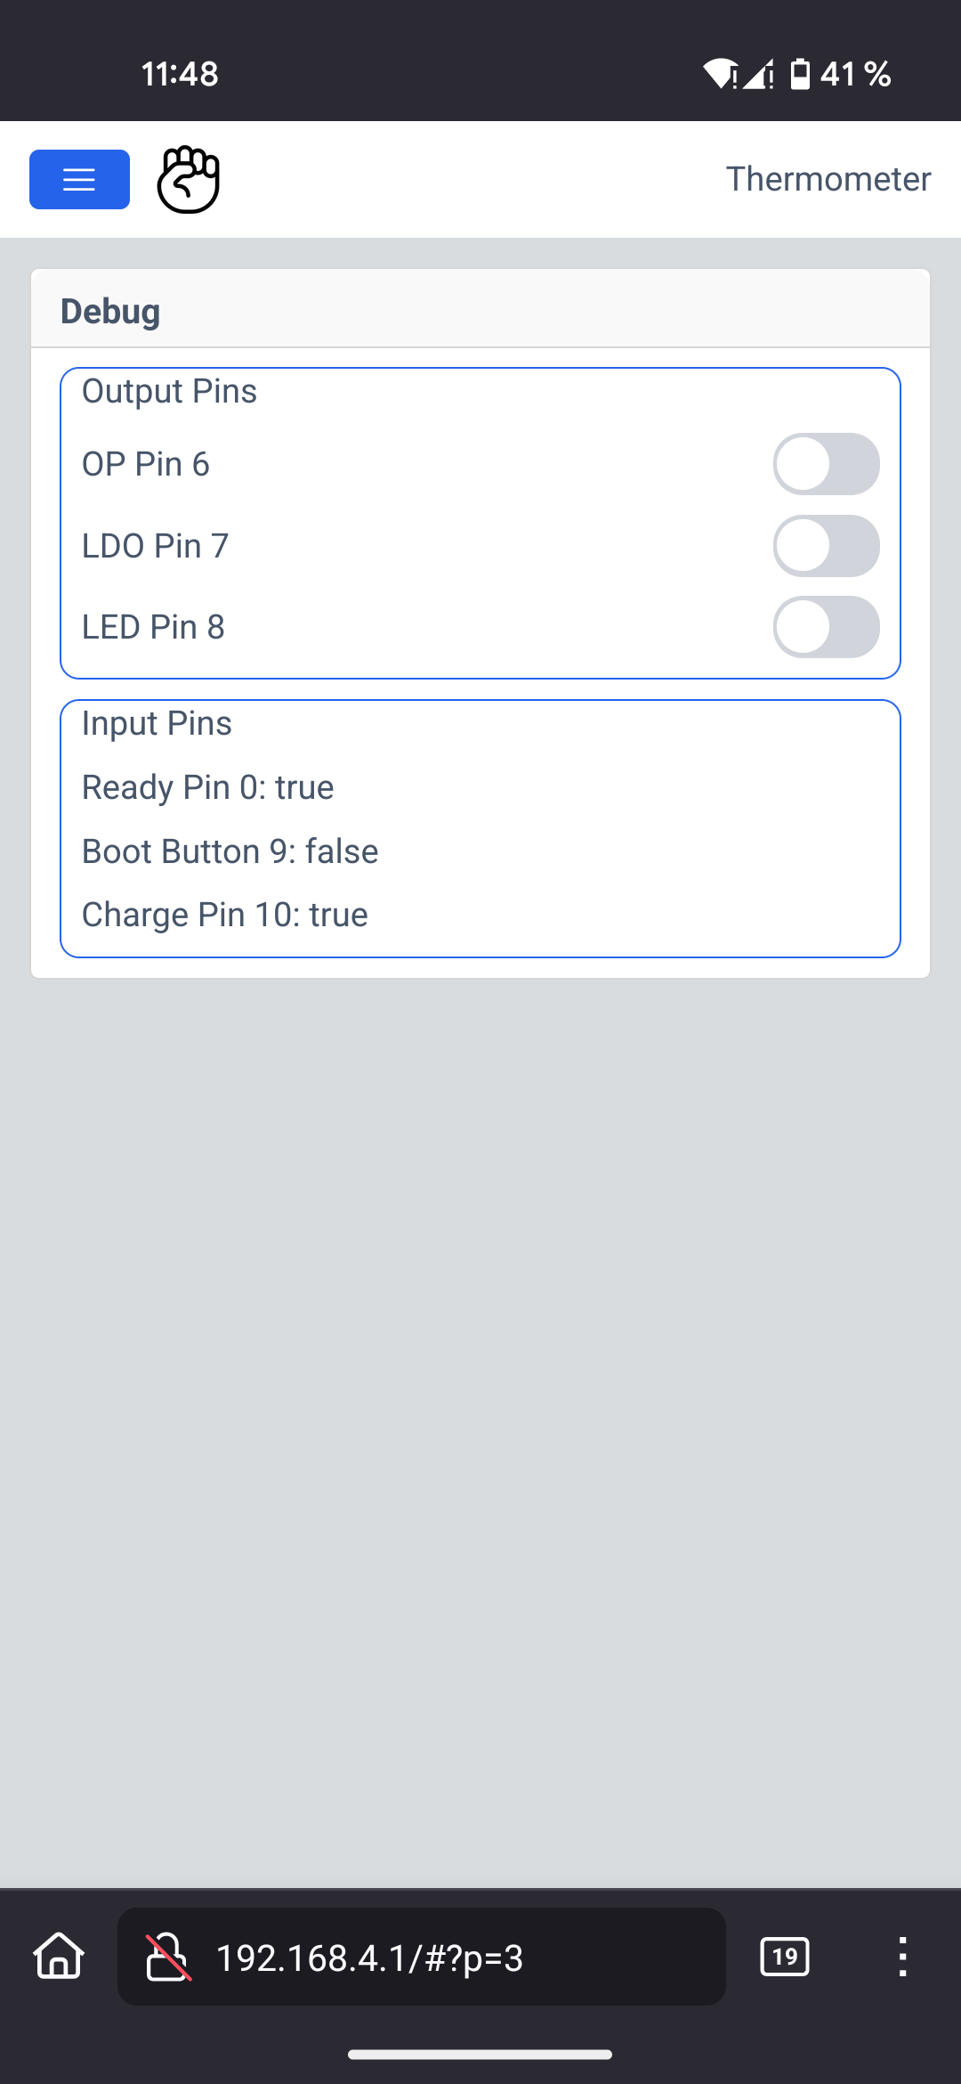961x2084 pixels.
Task: Tap the Wi-Fi status bar icon
Action: pyautogui.click(x=719, y=74)
